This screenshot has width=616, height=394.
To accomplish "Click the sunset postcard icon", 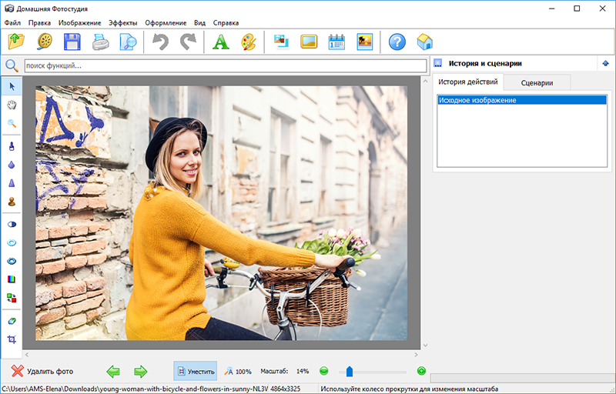I will click(x=364, y=42).
